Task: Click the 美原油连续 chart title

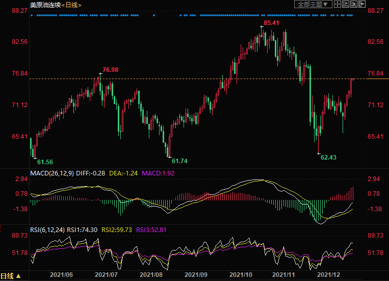Action: 45,5
